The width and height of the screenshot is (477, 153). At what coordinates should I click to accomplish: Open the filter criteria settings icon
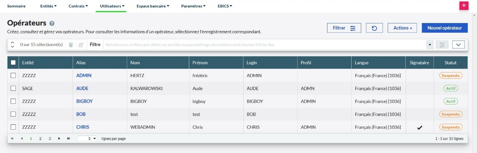coord(442,45)
